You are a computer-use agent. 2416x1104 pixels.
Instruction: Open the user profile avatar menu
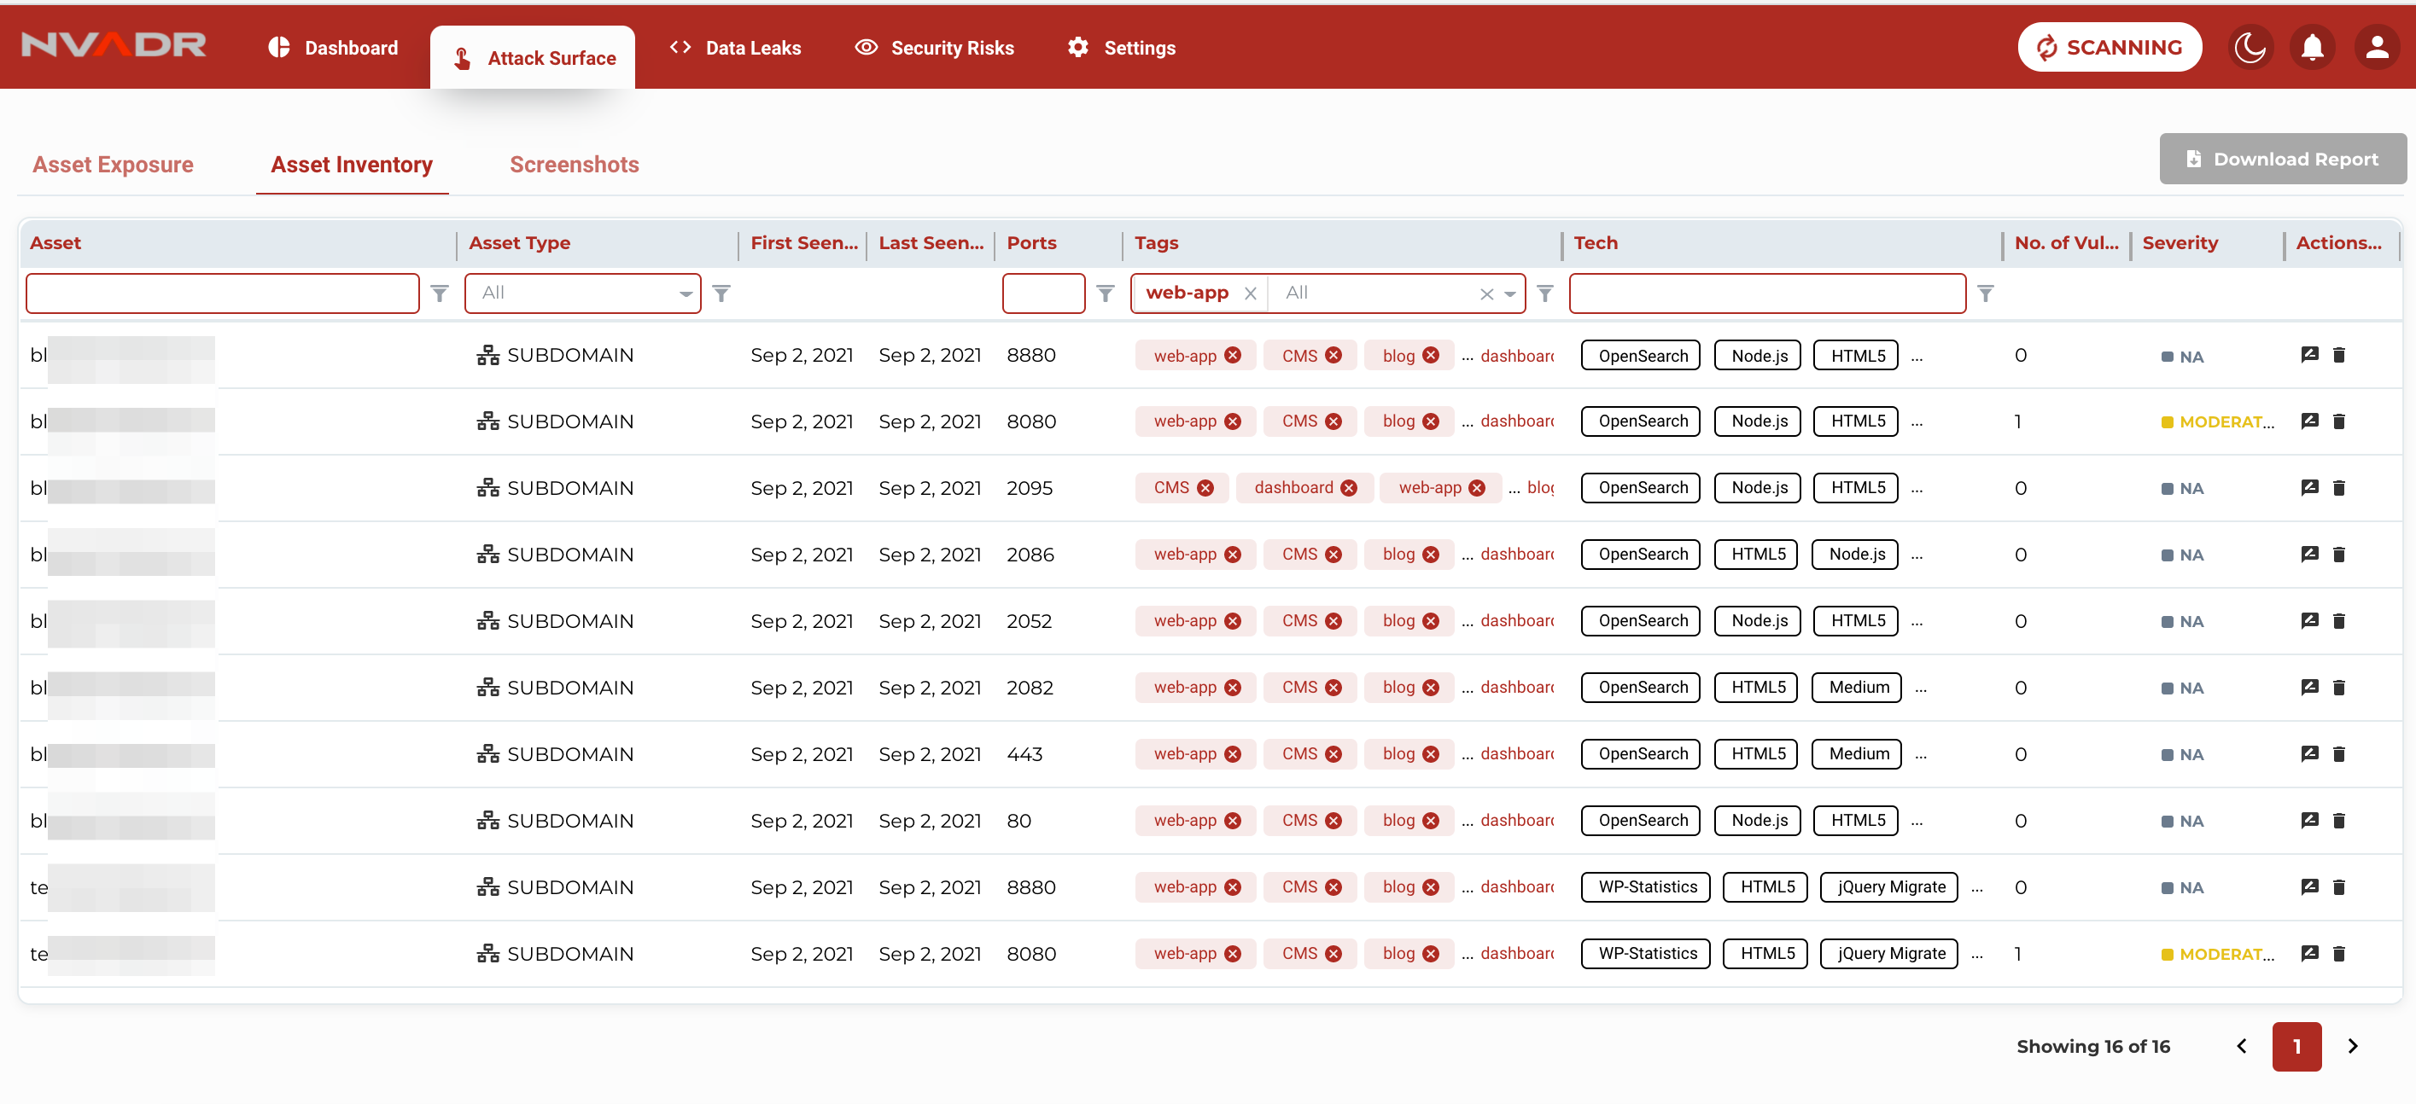pos(2376,48)
